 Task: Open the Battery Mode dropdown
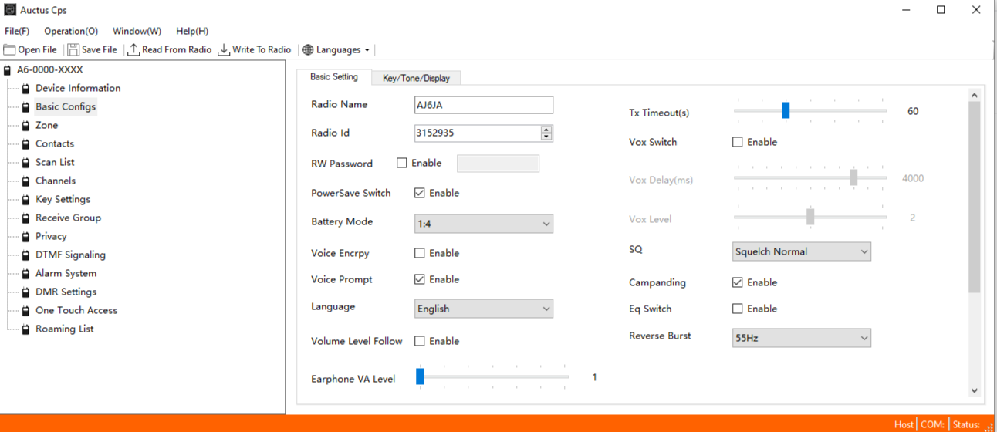coord(484,224)
